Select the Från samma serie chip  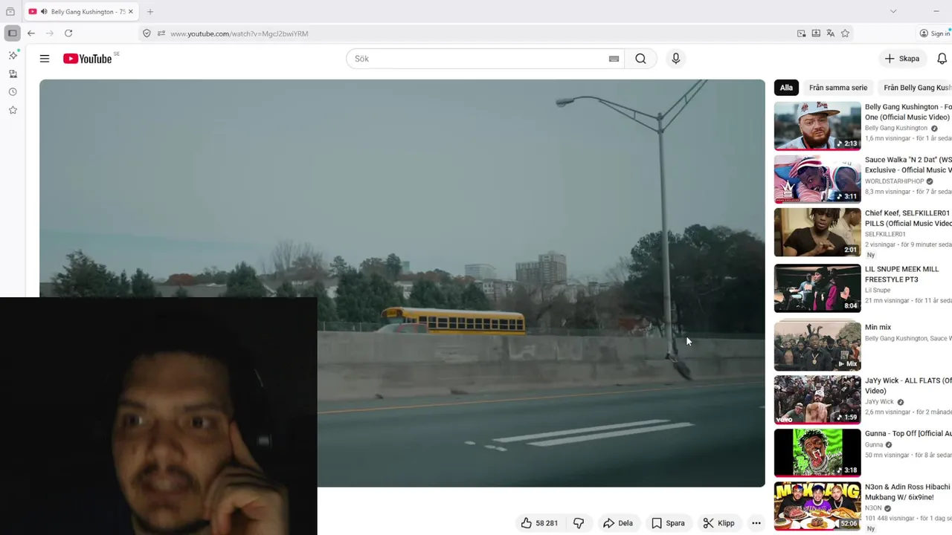coord(838,88)
